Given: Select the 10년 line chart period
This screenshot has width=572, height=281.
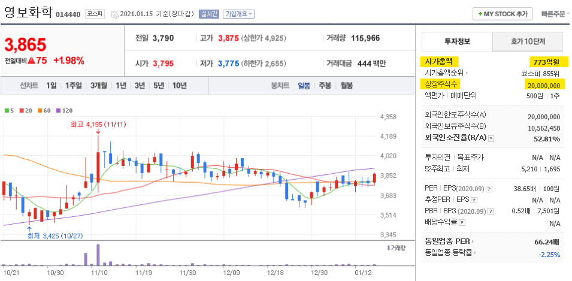Looking at the screenshot, I should 180,86.
